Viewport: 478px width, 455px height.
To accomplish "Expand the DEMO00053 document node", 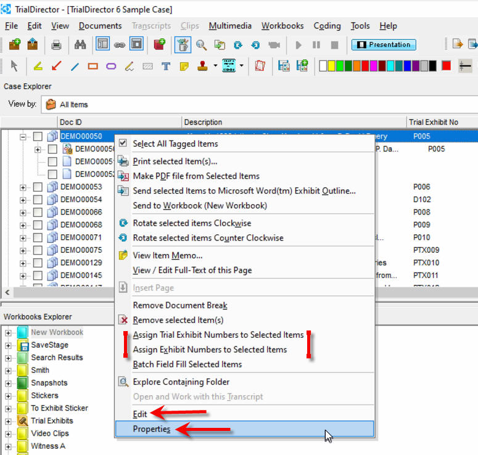I will tap(23, 187).
